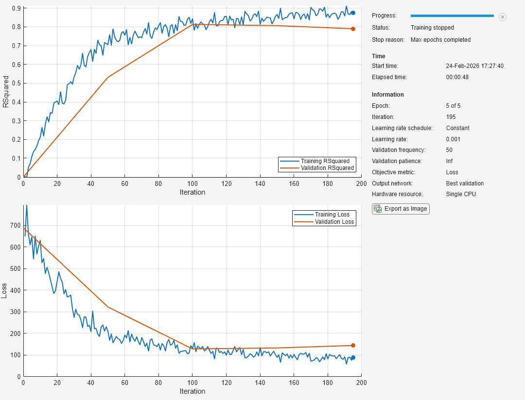Click final orange validation loss marker
Screen dimensions: 525x400
coord(353,346)
